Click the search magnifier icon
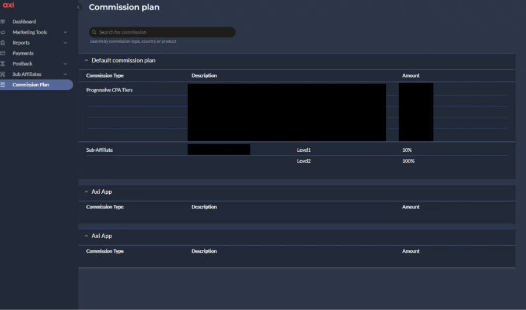This screenshot has height=310, width=526. pyautogui.click(x=94, y=32)
